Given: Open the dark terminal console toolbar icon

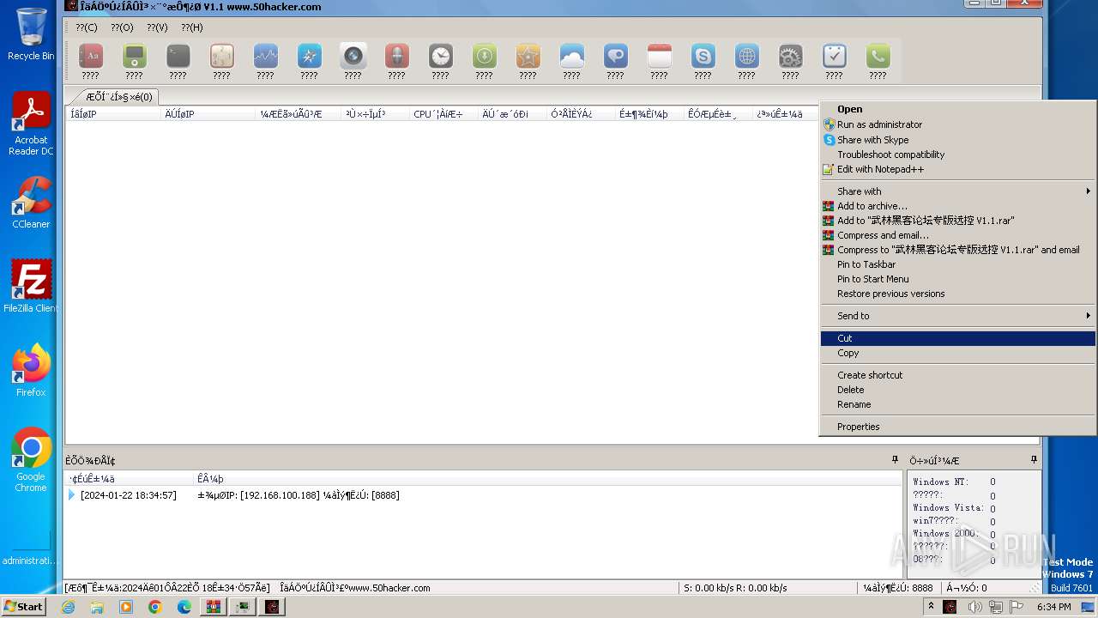Looking at the screenshot, I should (x=178, y=57).
